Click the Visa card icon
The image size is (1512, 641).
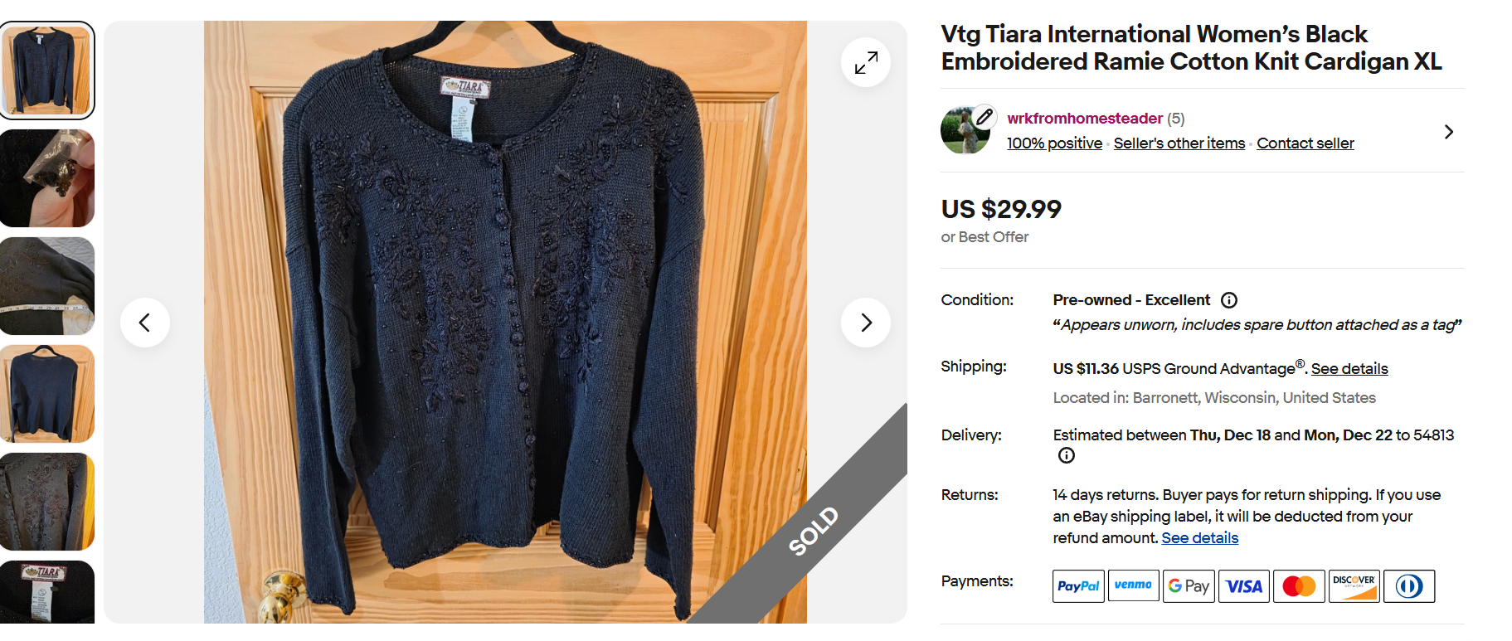click(1244, 586)
